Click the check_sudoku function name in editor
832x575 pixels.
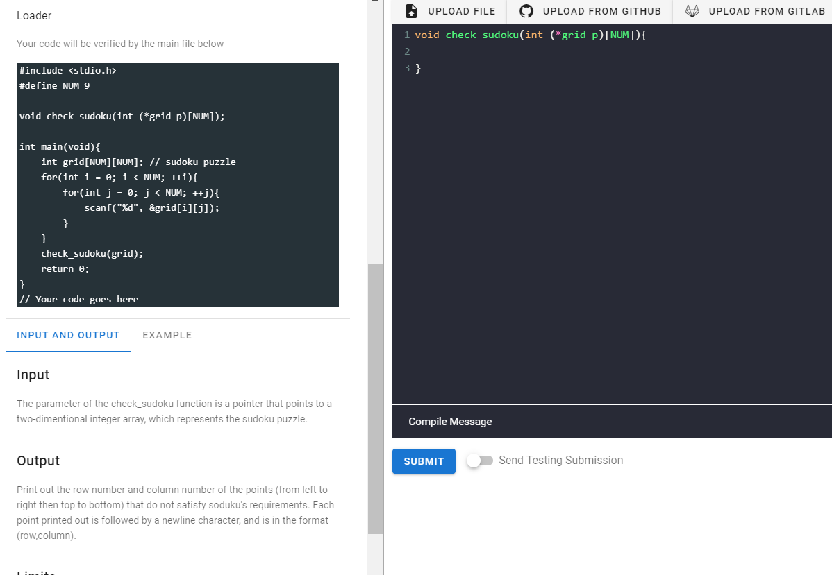pyautogui.click(x=482, y=35)
